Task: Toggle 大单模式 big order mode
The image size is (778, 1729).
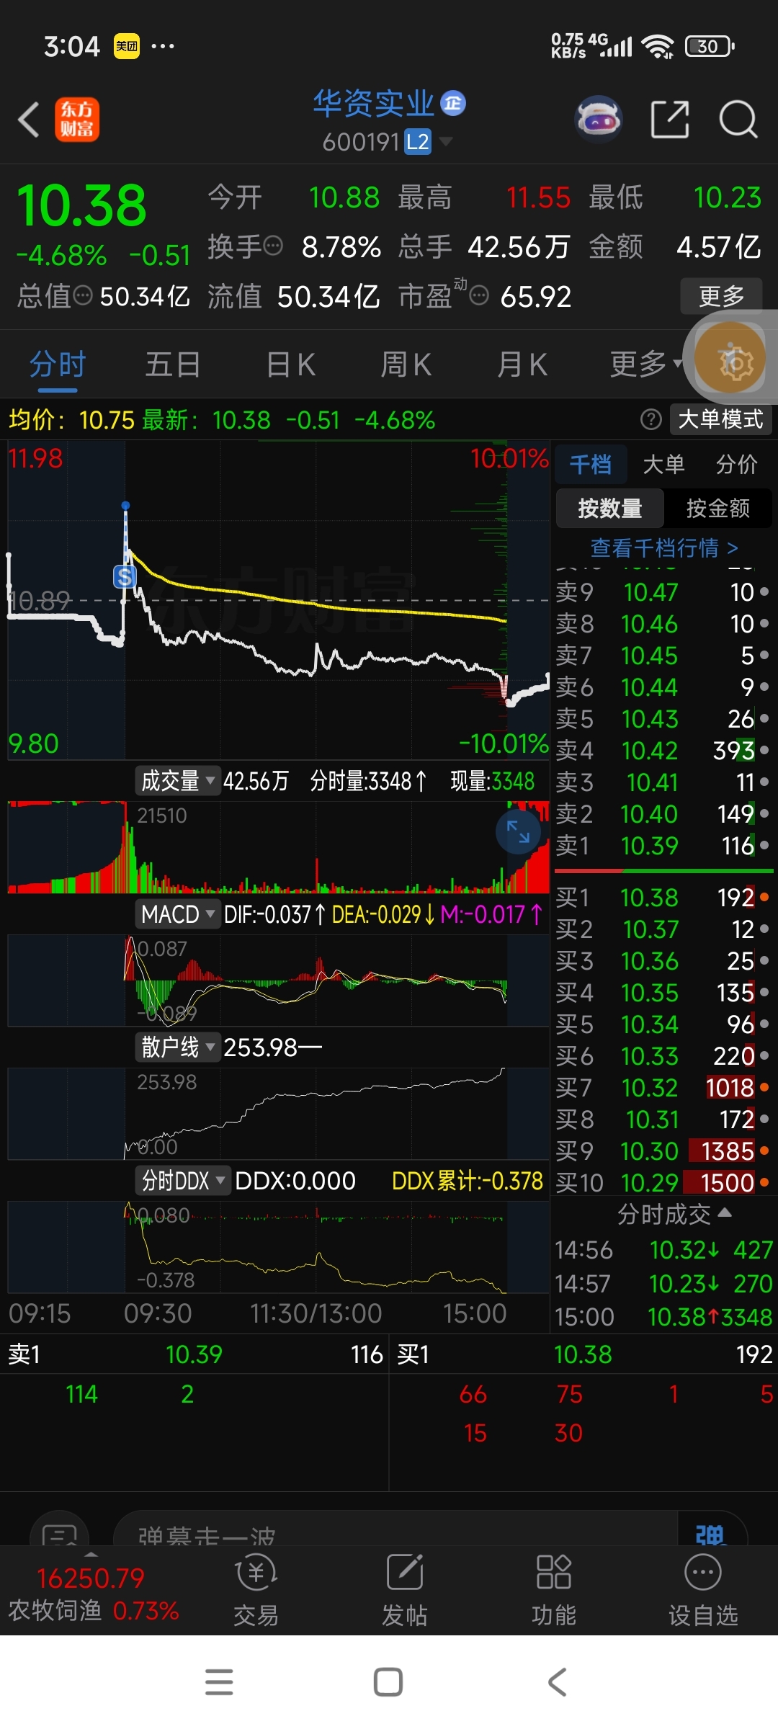Action: point(720,419)
